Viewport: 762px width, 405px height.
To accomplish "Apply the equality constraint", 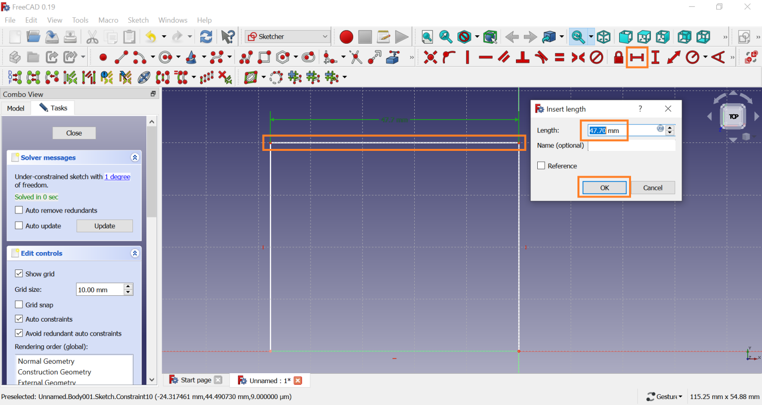I will pyautogui.click(x=560, y=58).
